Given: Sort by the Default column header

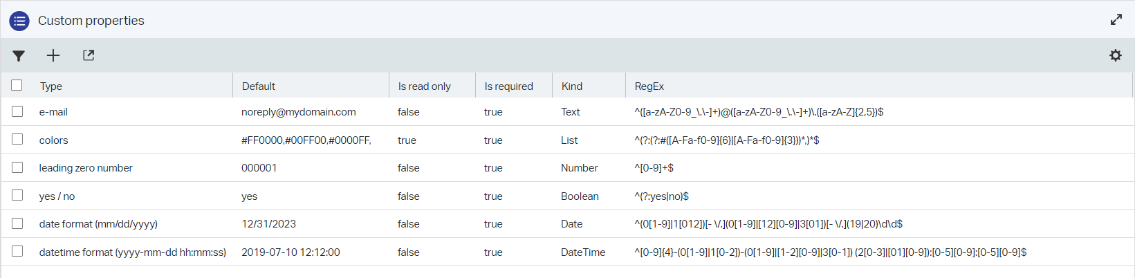Looking at the screenshot, I should [x=259, y=86].
